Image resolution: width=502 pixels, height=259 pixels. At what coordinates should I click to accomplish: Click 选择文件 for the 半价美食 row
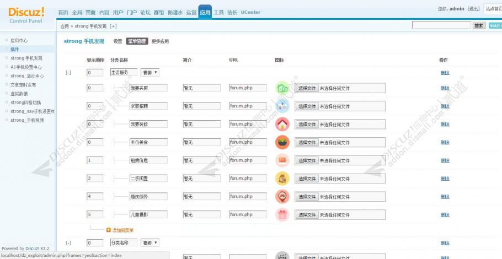pos(307,143)
